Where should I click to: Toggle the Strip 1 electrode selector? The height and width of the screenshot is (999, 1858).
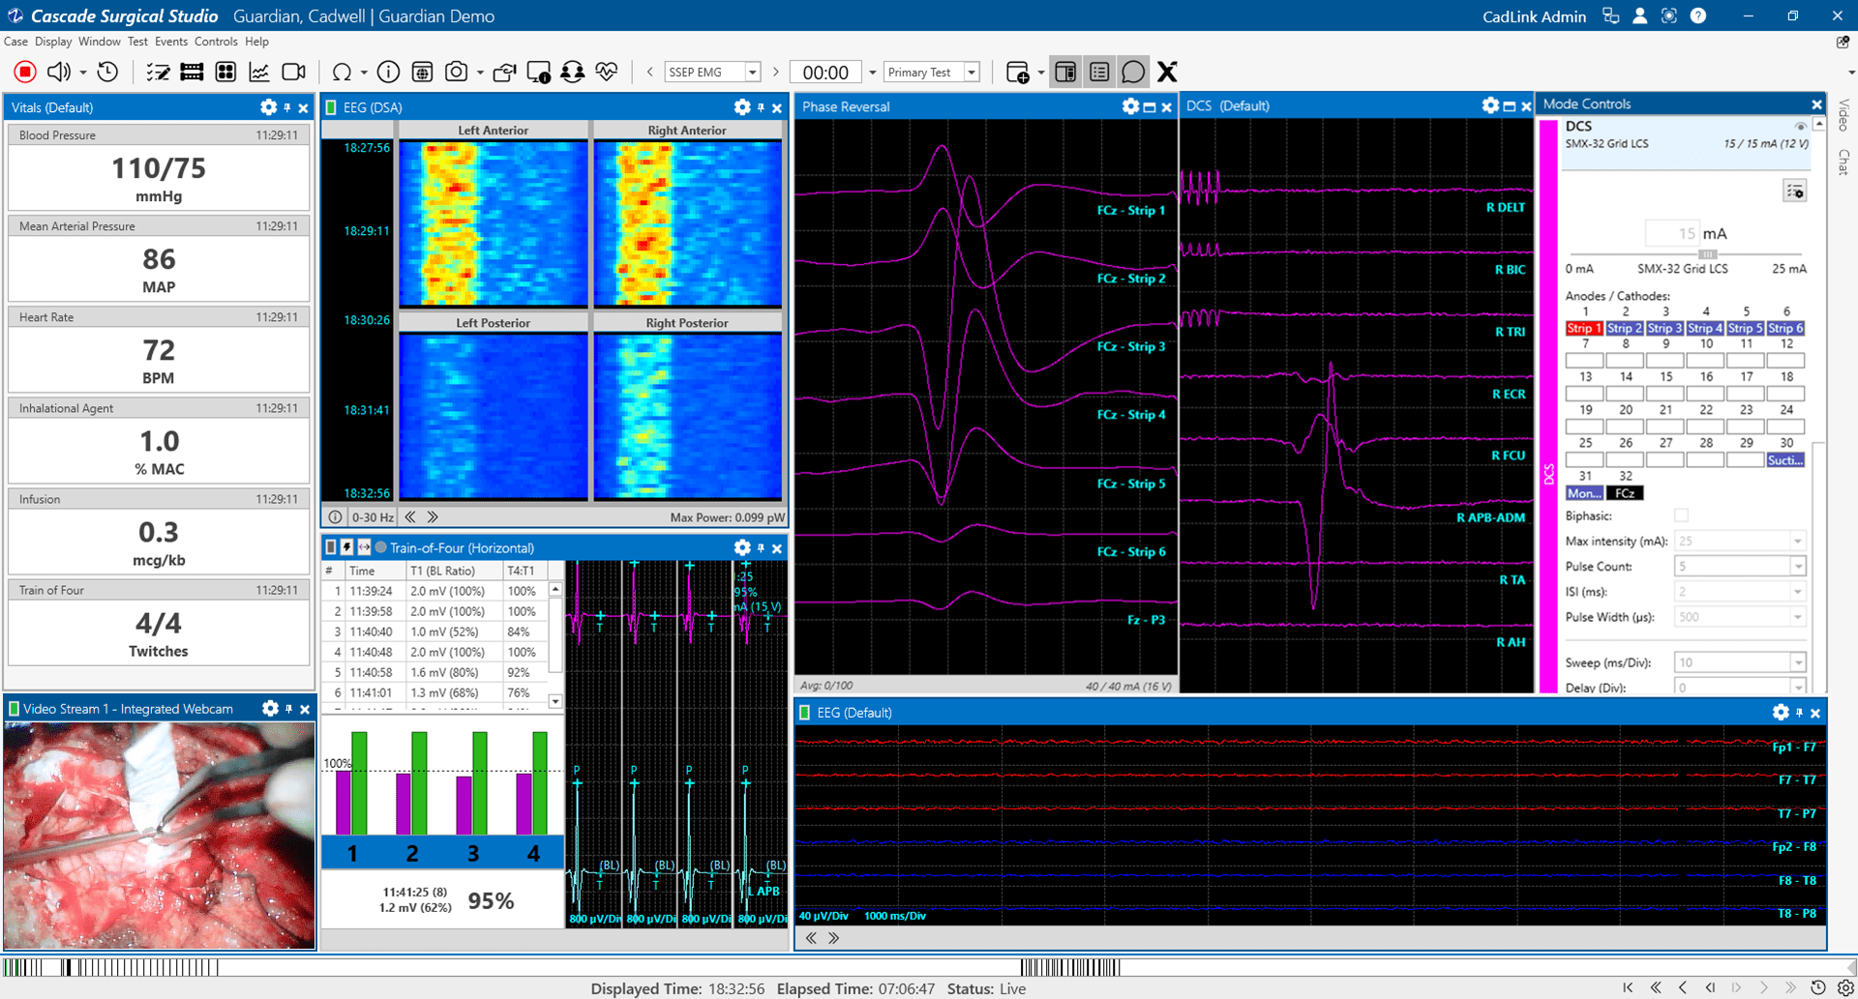point(1584,329)
